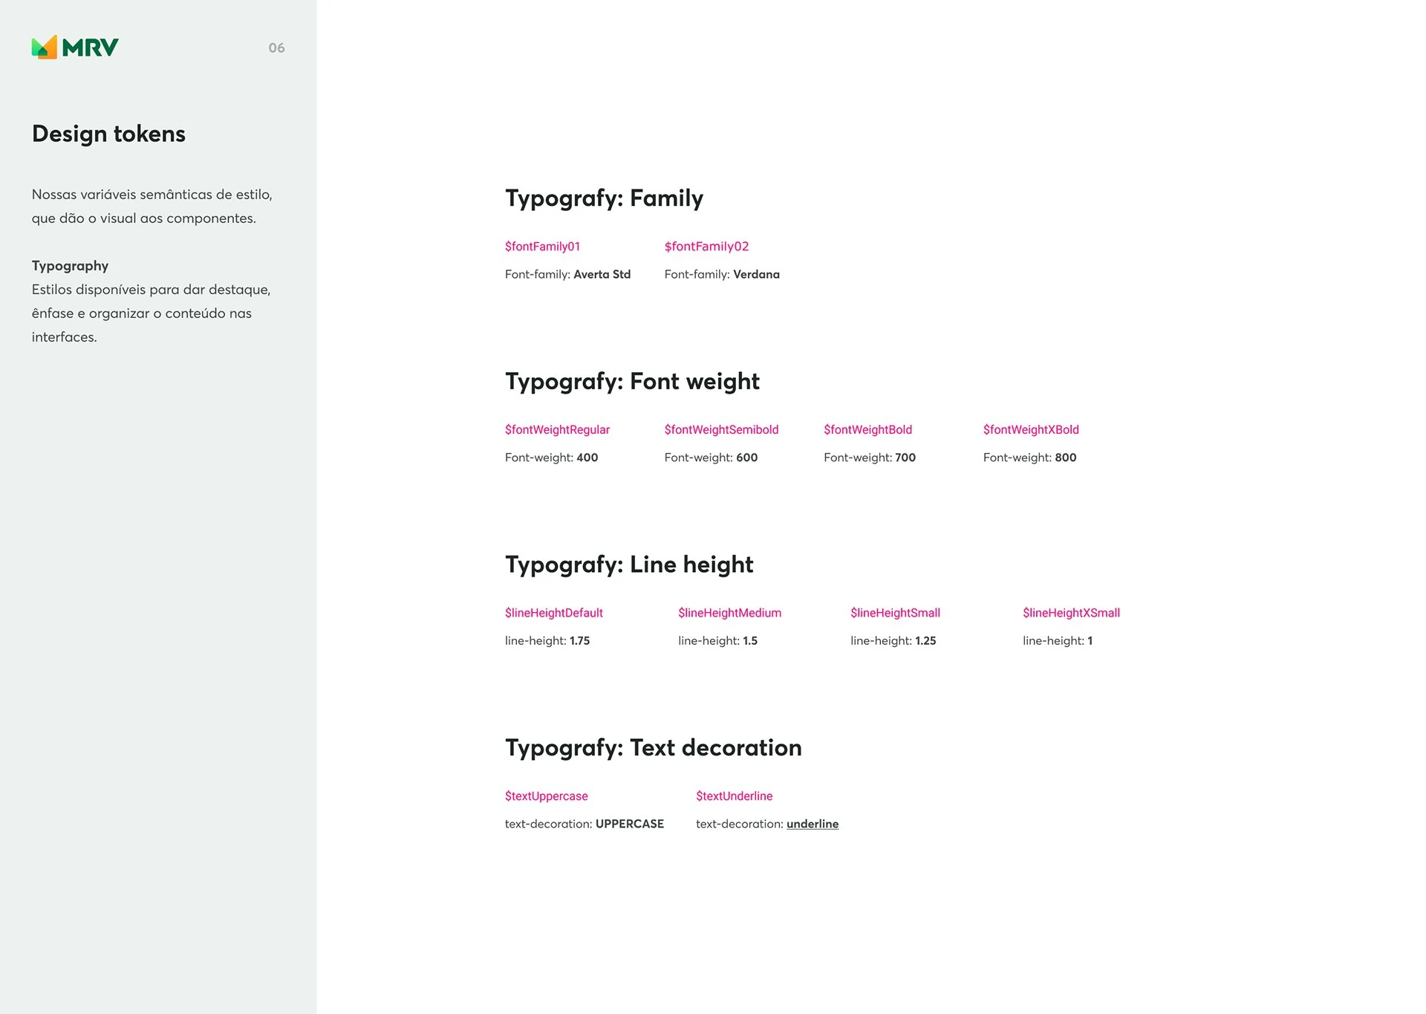Select the $lineHeightSmall token
The height and width of the screenshot is (1014, 1426).
coord(895,613)
